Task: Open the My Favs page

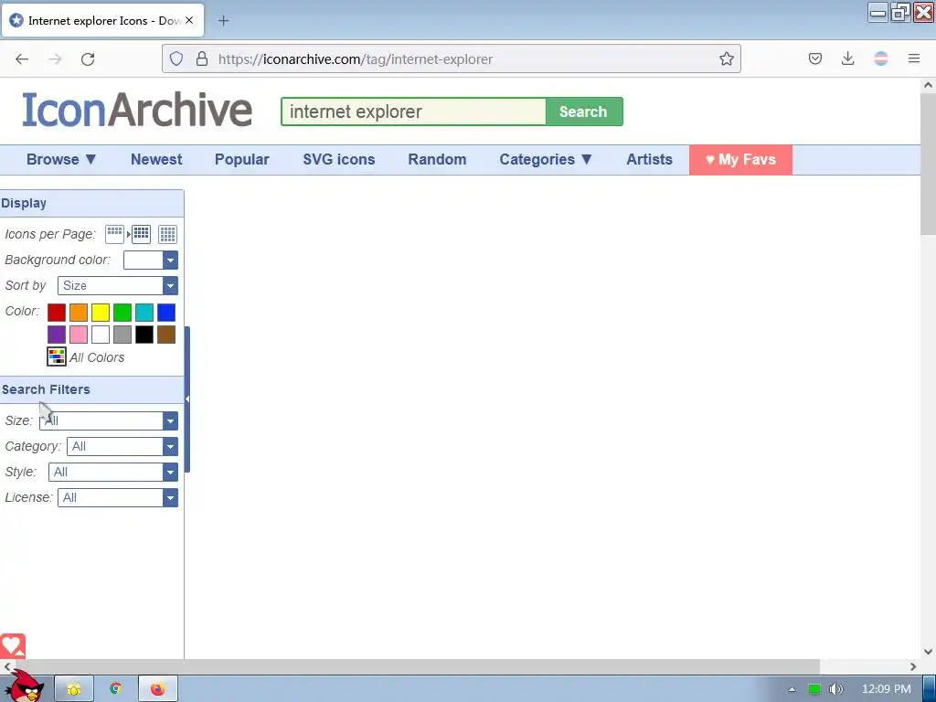Action: click(x=740, y=159)
